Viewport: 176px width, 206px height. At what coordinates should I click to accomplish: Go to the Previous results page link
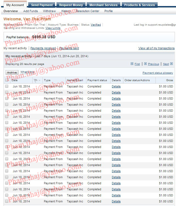[x=154, y=64]
